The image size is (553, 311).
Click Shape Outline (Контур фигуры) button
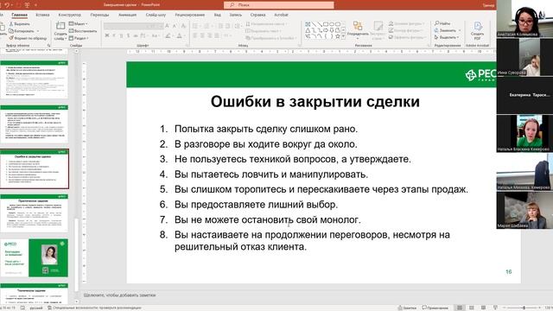(405, 30)
